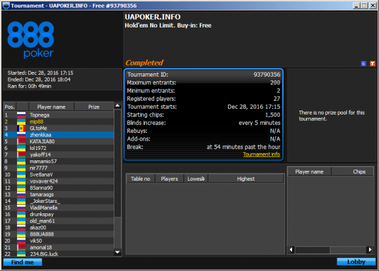Maximize the tournament window

click(x=364, y=6)
